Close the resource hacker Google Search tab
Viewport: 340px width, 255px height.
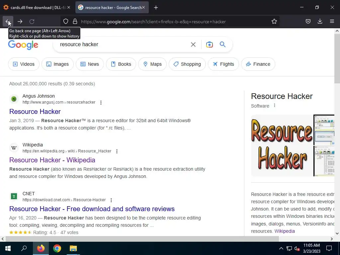pos(143,8)
